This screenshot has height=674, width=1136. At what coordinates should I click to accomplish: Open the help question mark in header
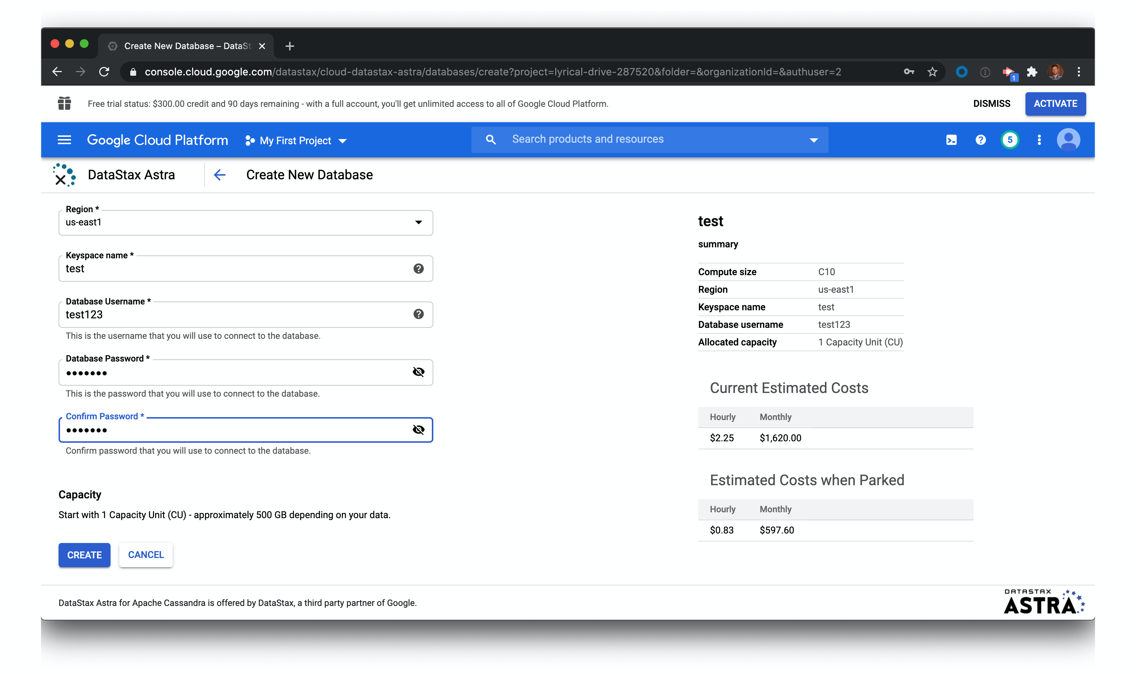(980, 140)
